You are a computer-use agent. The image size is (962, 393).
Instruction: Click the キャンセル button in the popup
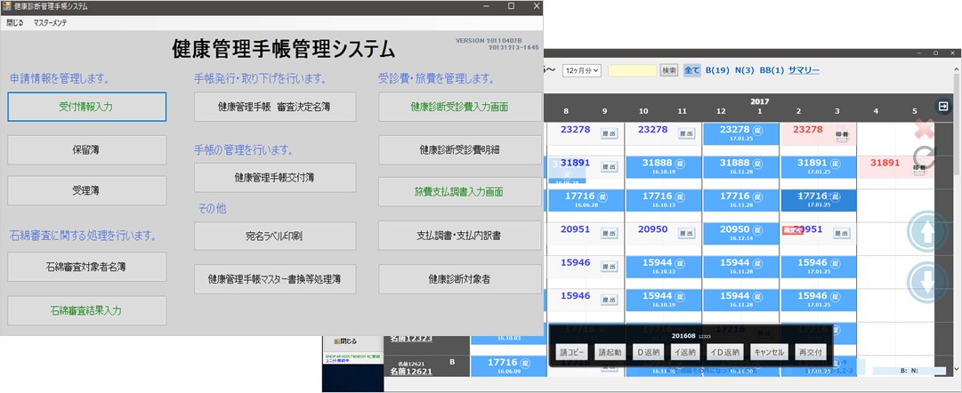(768, 352)
